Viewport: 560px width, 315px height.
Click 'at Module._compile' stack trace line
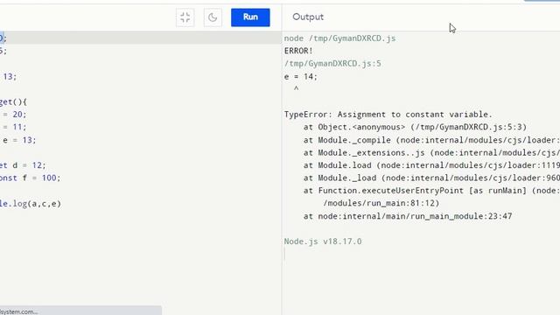coord(431,140)
